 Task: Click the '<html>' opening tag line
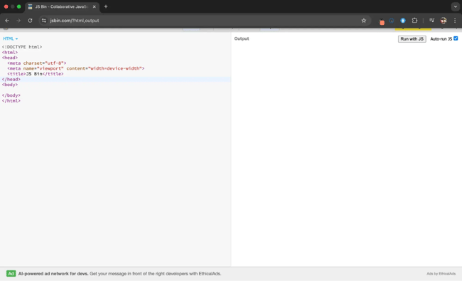[10, 53]
